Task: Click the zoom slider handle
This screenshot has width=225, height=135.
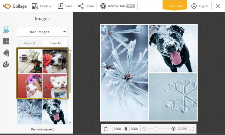Action: point(155,129)
